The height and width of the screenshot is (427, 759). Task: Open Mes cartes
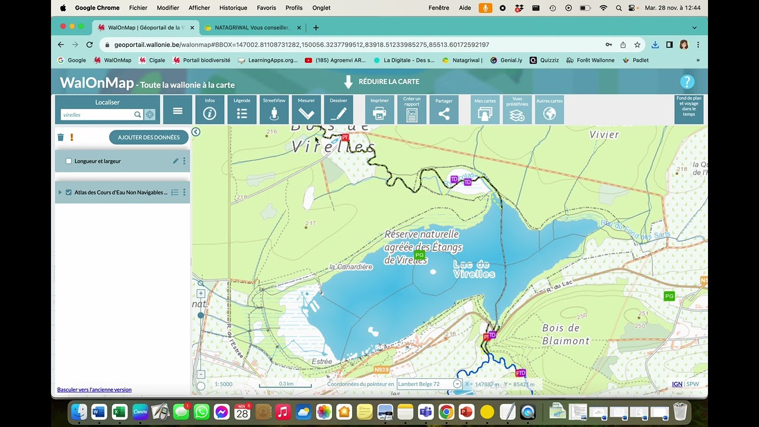coord(485,110)
